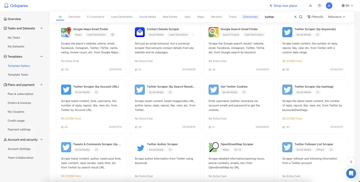Open the chat support bubble
The height and width of the screenshot is (182, 360).
point(351,173)
